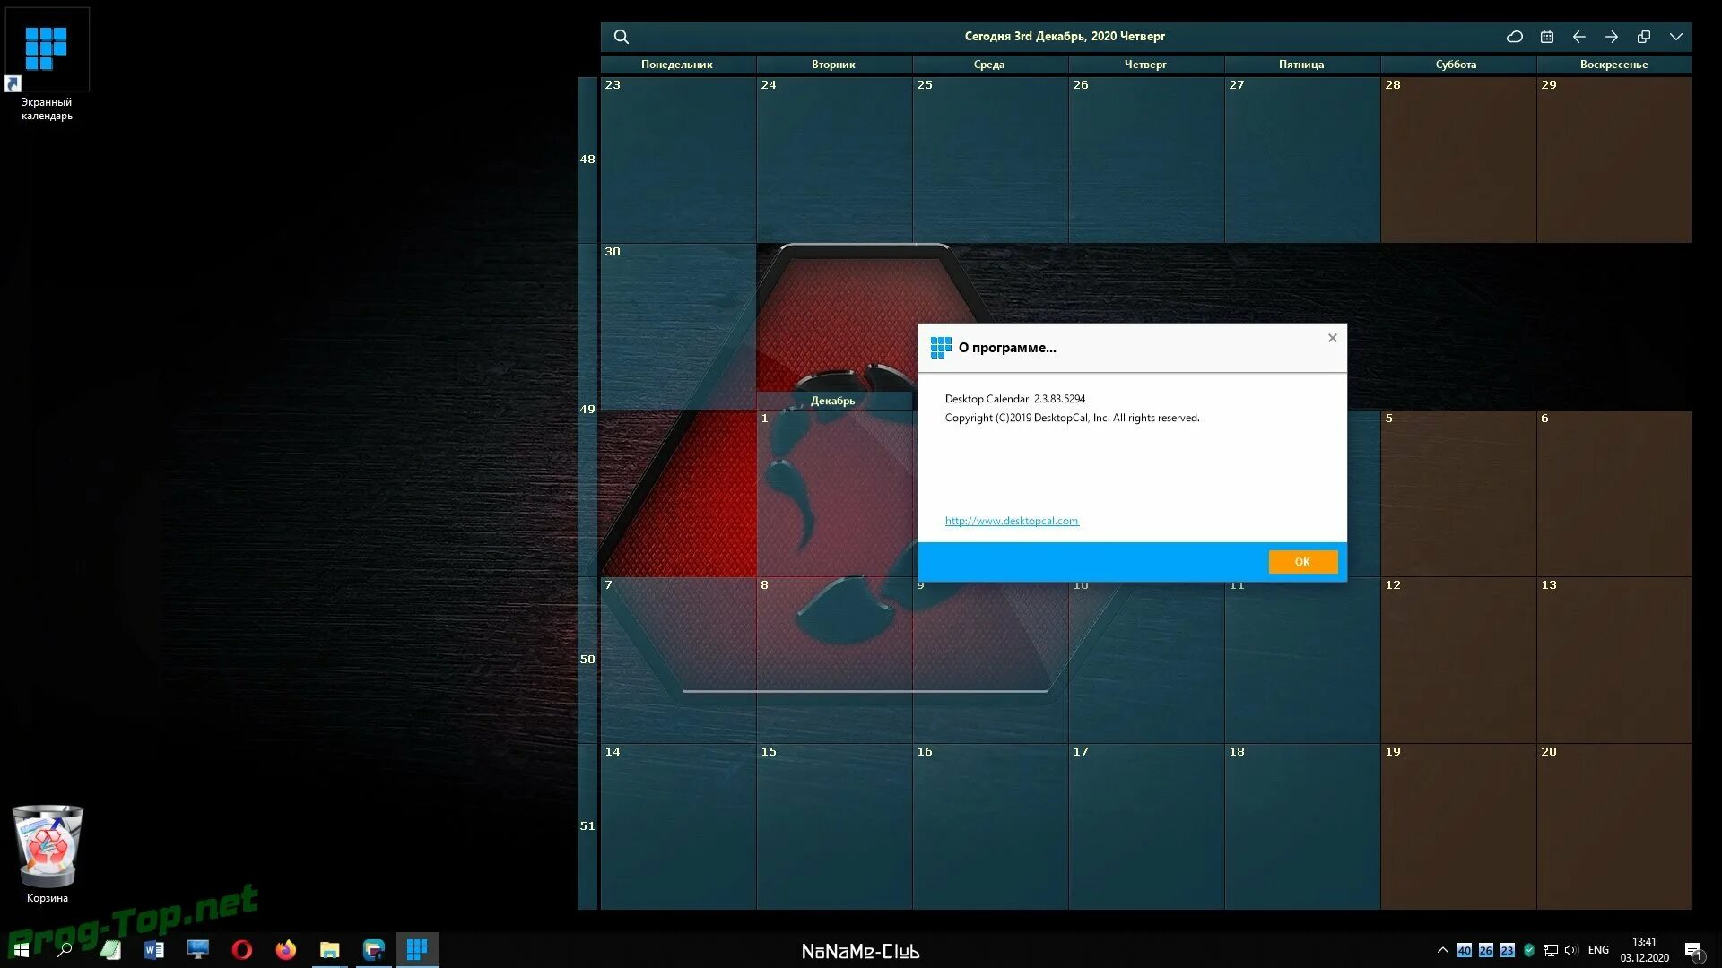Click the overlapping-windows icon in the calendar header
1722x968 pixels.
[1644, 37]
